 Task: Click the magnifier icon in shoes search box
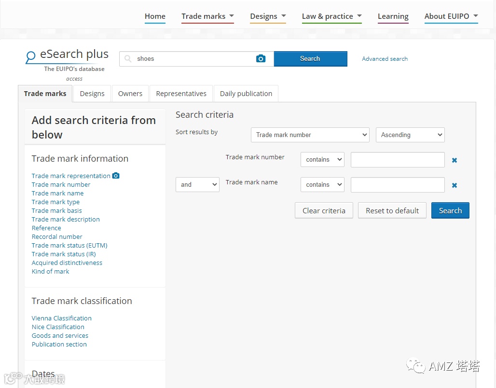(128, 58)
